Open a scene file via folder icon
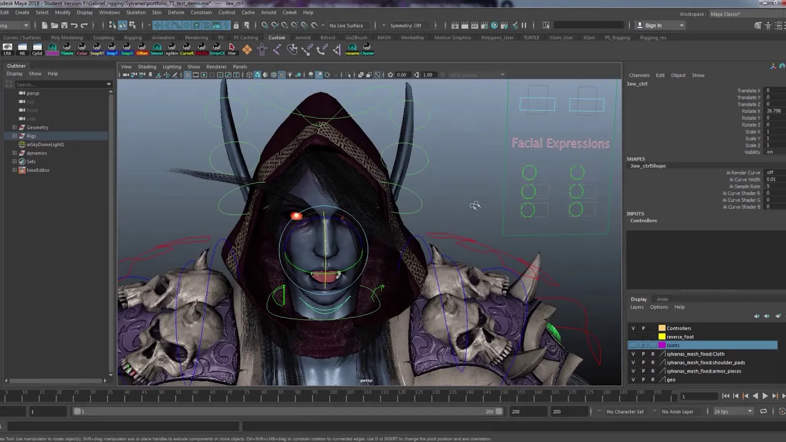Screen dimensions: 786x442 (x=54, y=25)
